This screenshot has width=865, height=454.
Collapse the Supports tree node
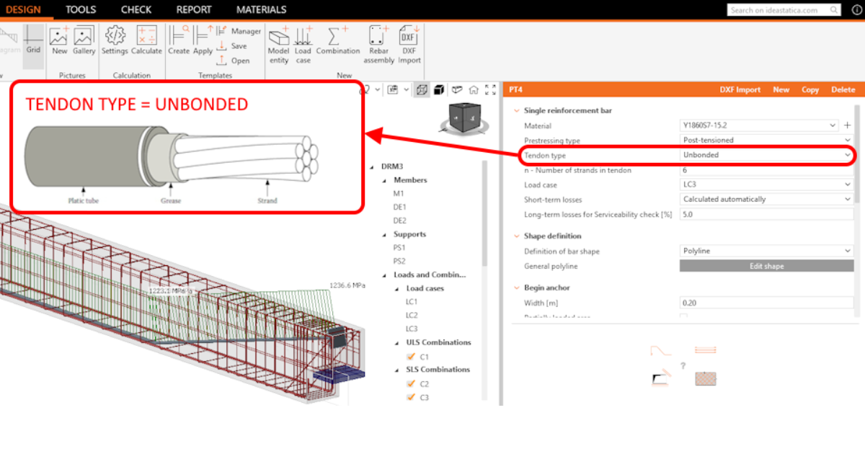coord(385,234)
